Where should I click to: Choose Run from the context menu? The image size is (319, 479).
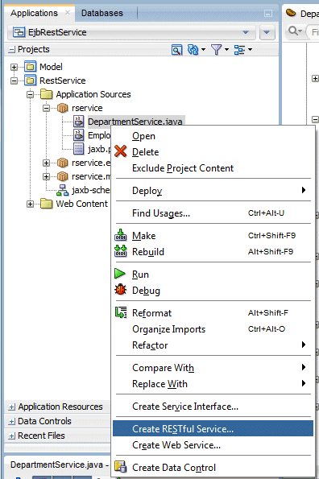pyautogui.click(x=213, y=275)
